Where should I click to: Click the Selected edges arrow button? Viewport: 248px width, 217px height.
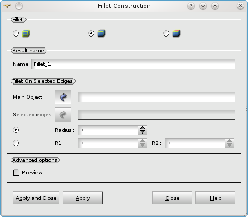pyautogui.click(x=63, y=115)
